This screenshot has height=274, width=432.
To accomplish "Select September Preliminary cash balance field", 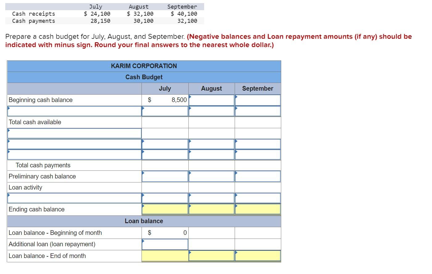I will click(x=258, y=176).
